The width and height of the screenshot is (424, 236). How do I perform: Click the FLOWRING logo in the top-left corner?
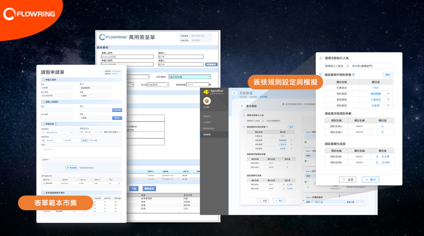[x=29, y=14]
